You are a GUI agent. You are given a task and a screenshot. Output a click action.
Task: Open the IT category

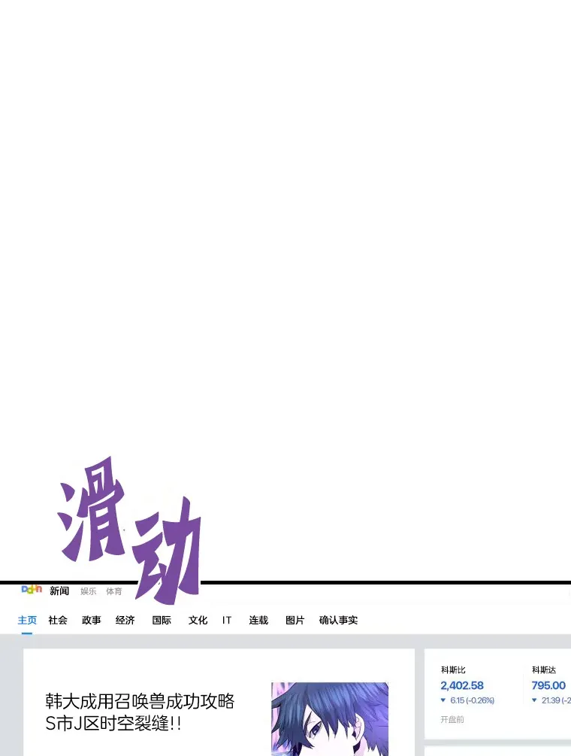pos(227,620)
